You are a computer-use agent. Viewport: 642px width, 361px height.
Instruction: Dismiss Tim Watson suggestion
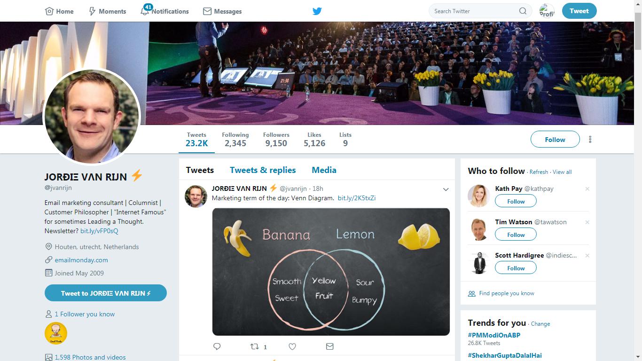(x=587, y=222)
